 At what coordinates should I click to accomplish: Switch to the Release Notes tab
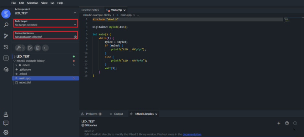click(x=90, y=10)
